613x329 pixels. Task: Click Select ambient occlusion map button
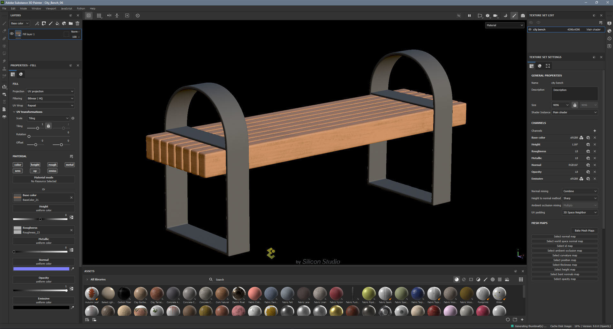tap(564, 251)
